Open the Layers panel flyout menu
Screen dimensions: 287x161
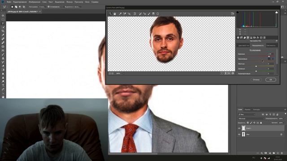[x=285, y=110]
